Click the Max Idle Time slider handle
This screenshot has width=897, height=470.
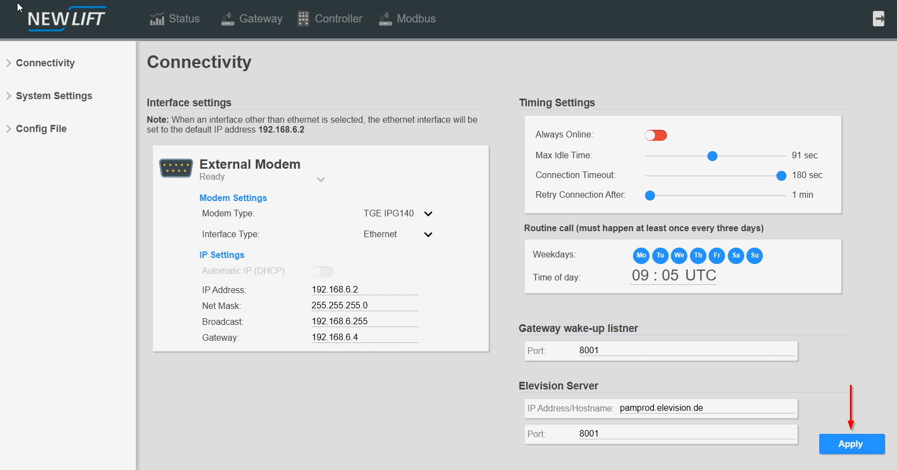pos(712,156)
